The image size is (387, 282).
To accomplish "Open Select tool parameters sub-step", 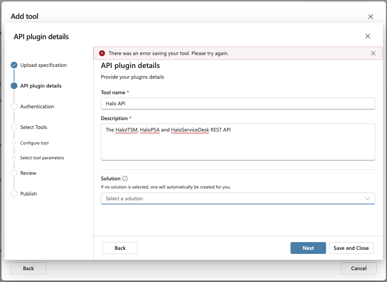I will pyautogui.click(x=42, y=158).
